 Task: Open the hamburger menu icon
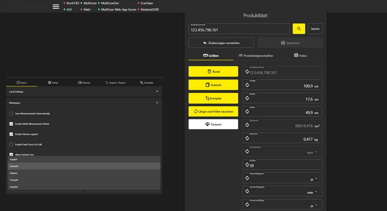pos(56,7)
